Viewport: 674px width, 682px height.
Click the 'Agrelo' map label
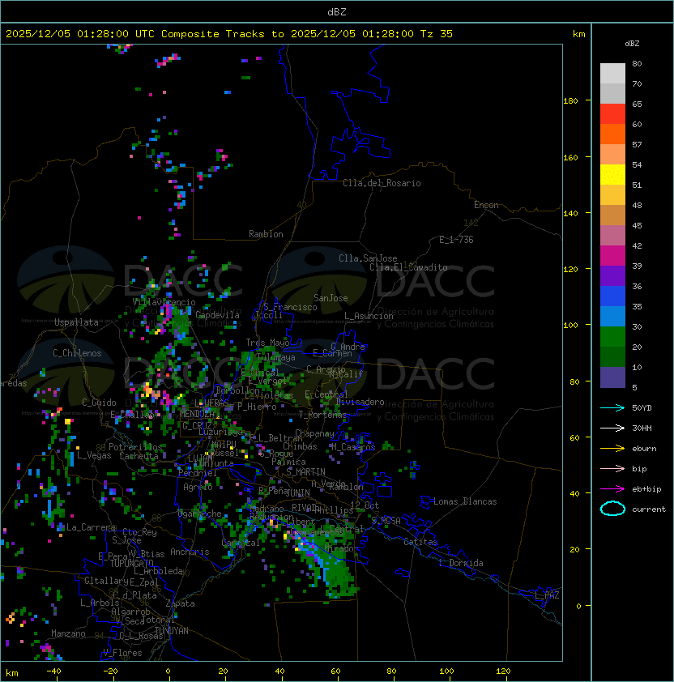[198, 487]
